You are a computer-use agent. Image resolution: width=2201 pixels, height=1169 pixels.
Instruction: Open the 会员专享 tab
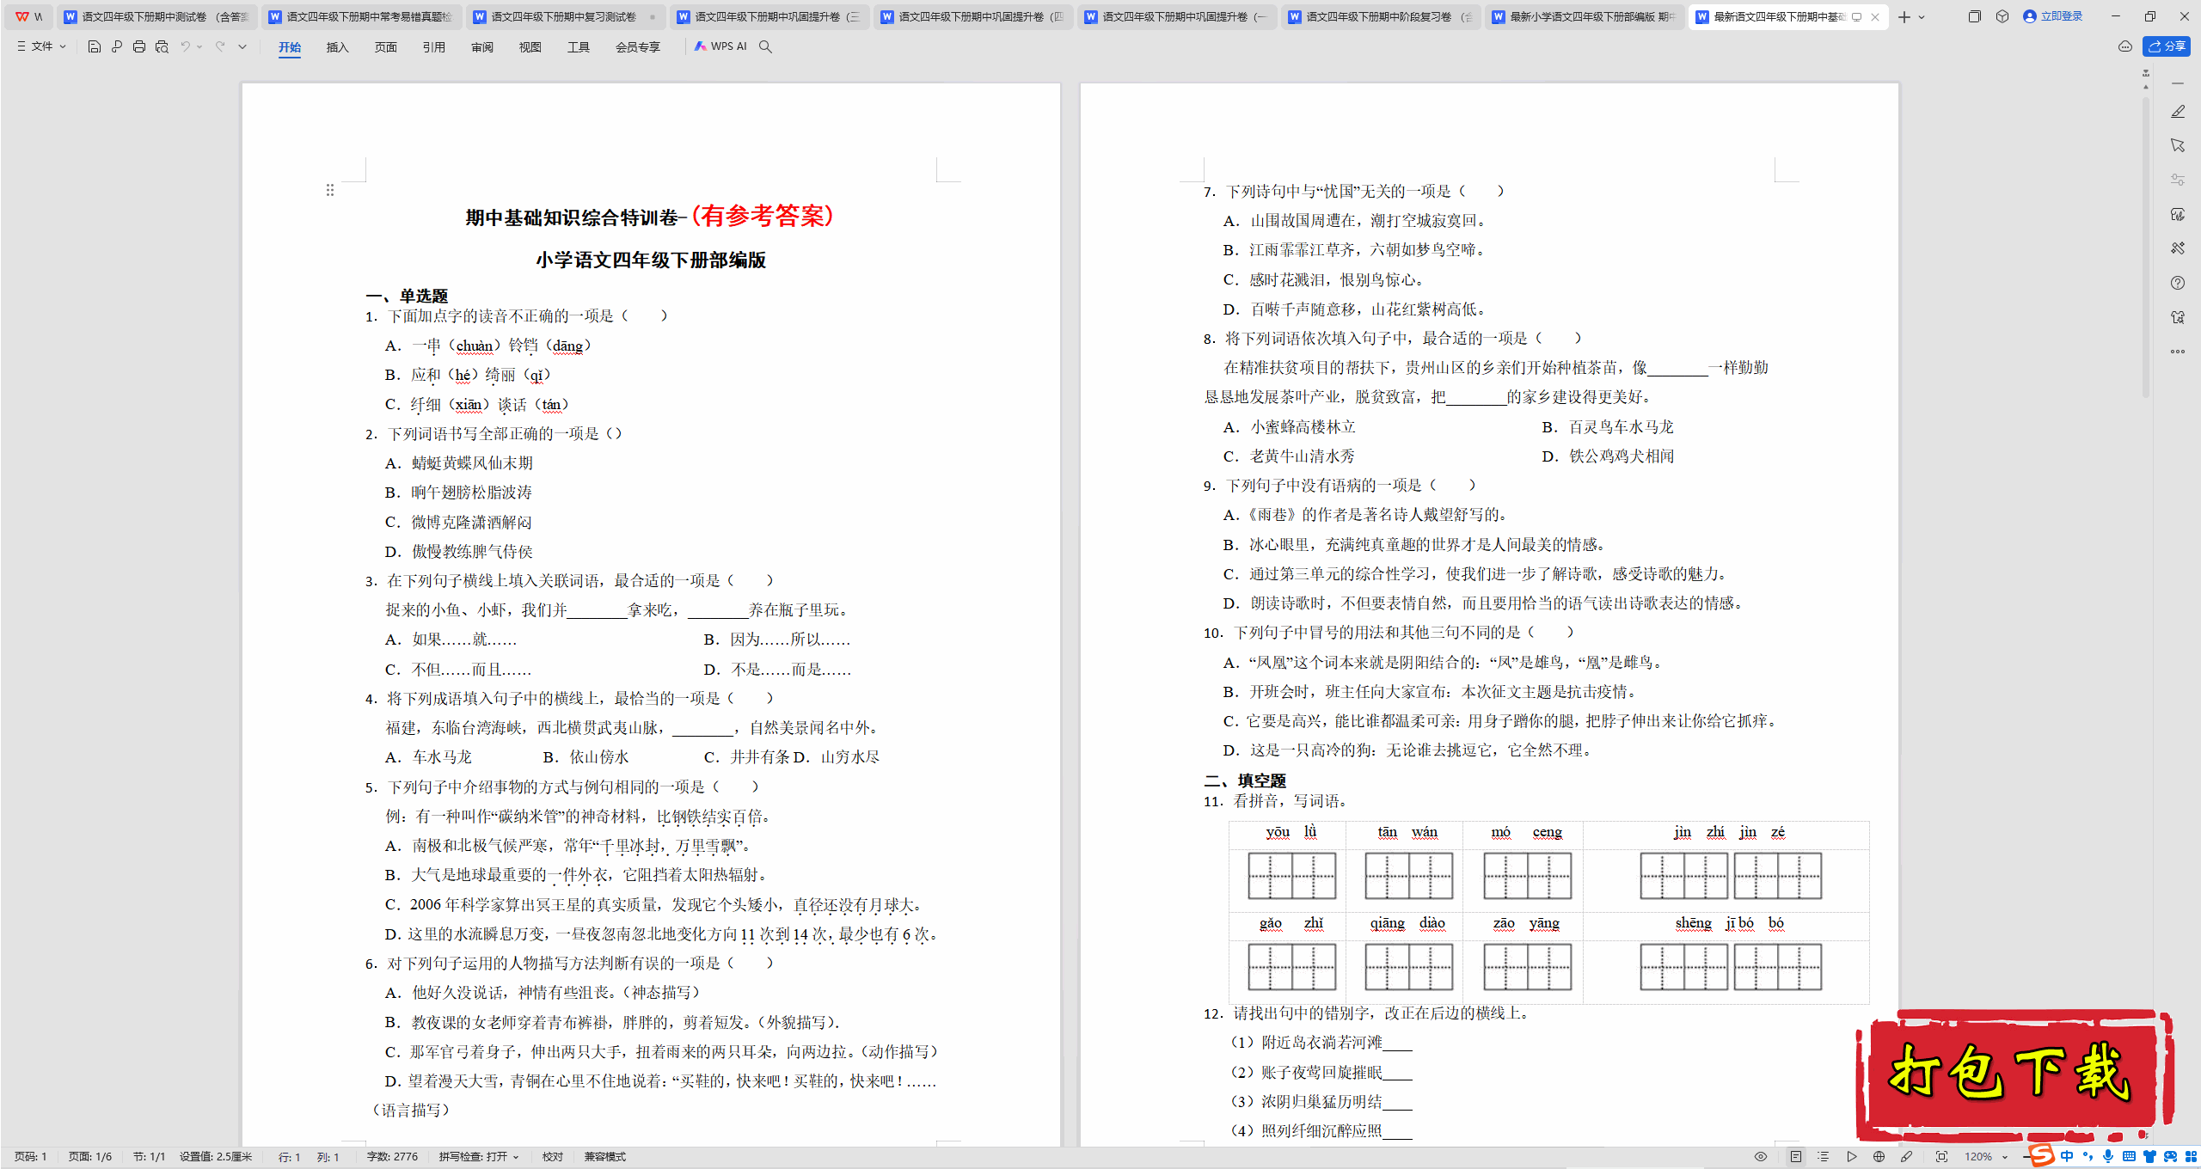point(638,47)
